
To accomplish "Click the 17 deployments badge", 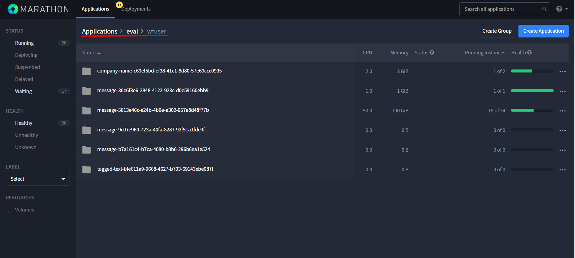I will (x=119, y=5).
